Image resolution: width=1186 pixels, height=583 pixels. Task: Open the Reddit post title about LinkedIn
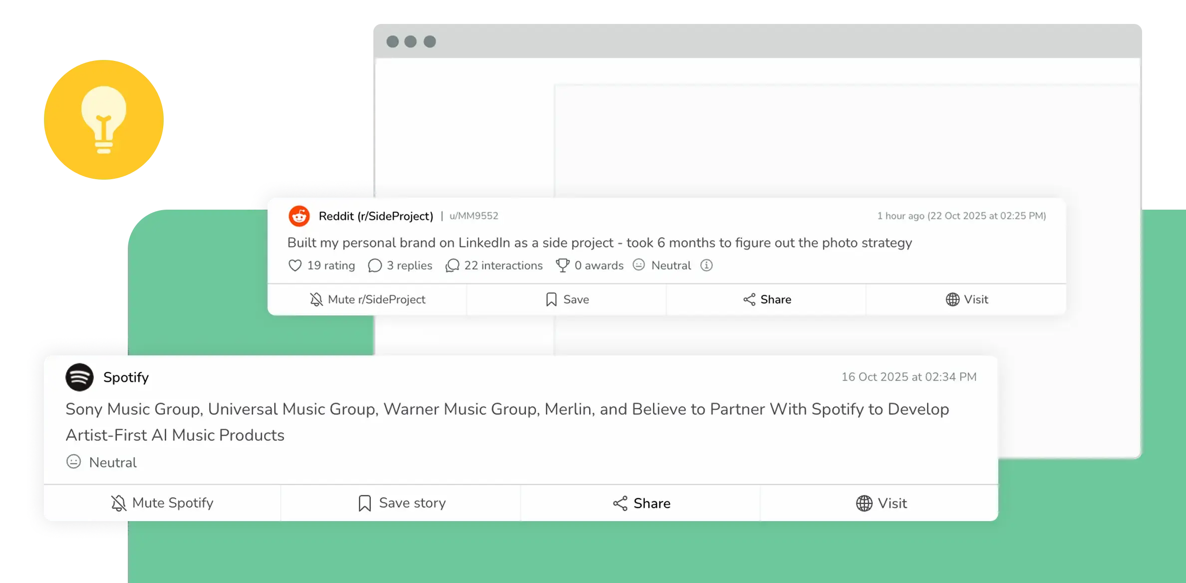(599, 243)
